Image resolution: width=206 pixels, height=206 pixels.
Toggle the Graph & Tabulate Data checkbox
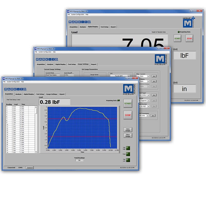[x=151, y=32]
